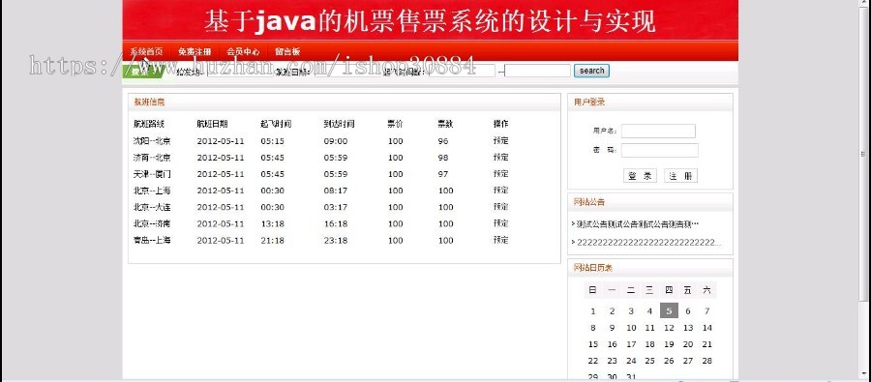Click the 沈阳--北京 route text
The height and width of the screenshot is (382, 871).
pyautogui.click(x=152, y=141)
